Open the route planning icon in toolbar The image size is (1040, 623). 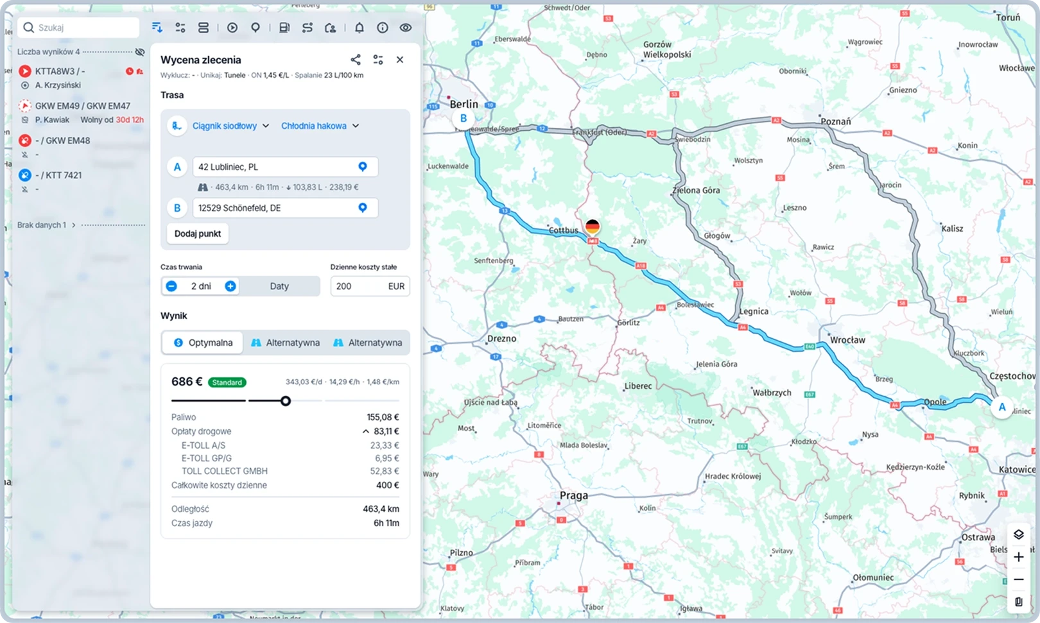[308, 28]
